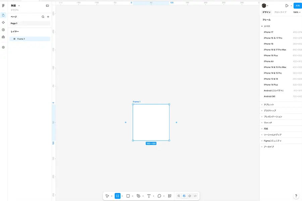This screenshot has height=201, width=302.
Task: Choose the iPhone 14 Plus preset
Action: tap(281, 85)
